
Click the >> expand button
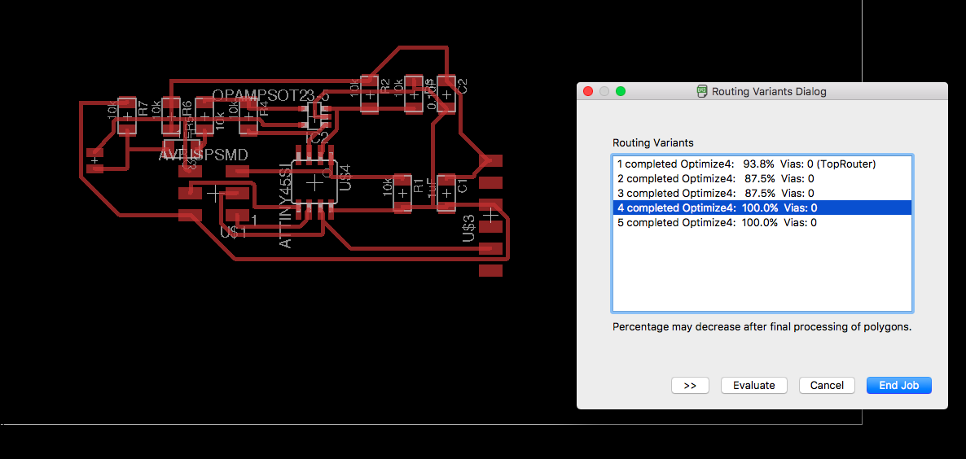coord(690,385)
